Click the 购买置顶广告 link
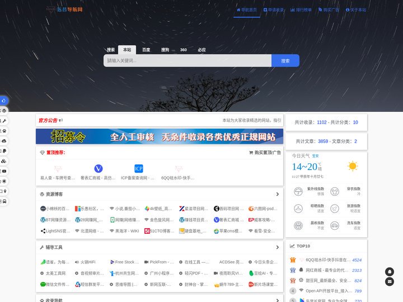Viewport: 403px width, 302px height. pos(265,153)
